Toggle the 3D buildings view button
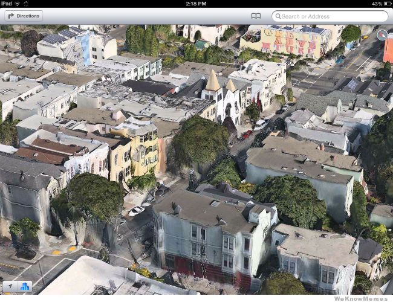This screenshot has width=393, height=302. tap(25, 286)
